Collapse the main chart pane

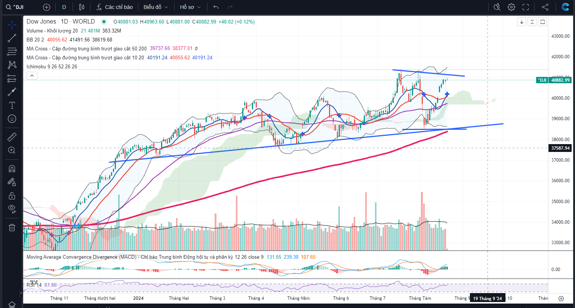pyautogui.click(x=532, y=22)
